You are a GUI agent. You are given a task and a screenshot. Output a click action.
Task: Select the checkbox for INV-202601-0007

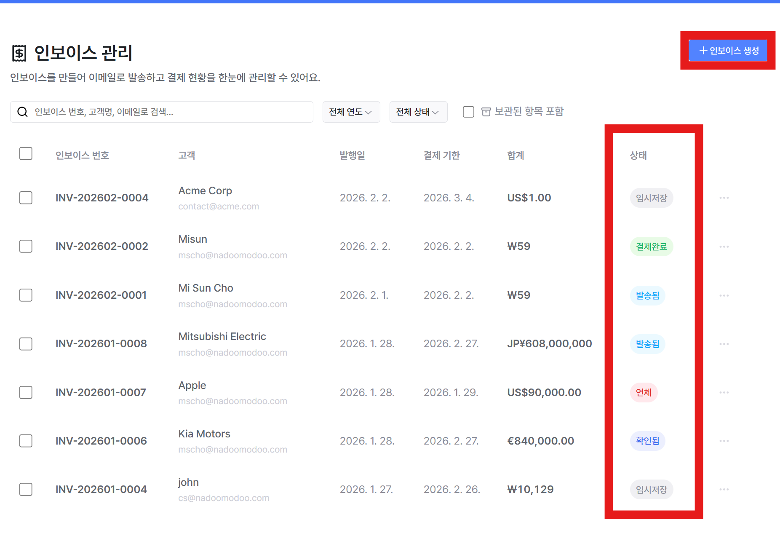(26, 392)
